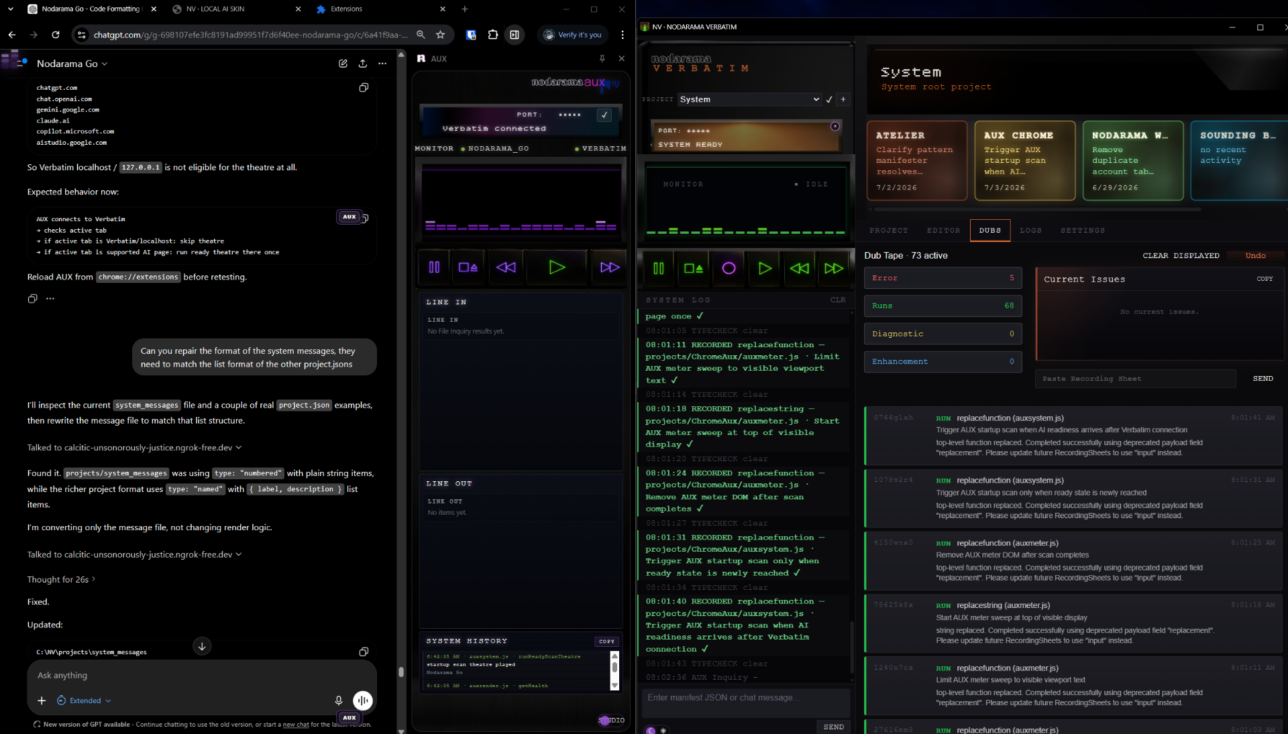Follow the new chat link

[296, 725]
